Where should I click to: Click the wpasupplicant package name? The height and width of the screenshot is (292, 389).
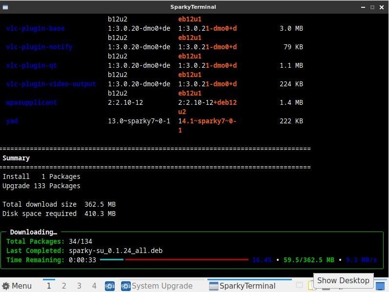(31, 102)
